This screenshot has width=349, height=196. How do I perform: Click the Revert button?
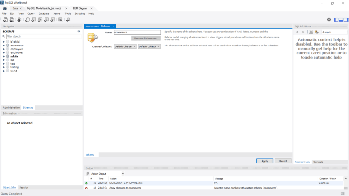click(283, 161)
